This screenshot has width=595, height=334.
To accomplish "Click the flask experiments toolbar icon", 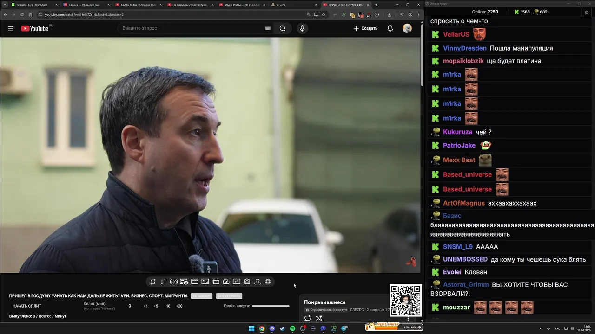I will (258, 282).
